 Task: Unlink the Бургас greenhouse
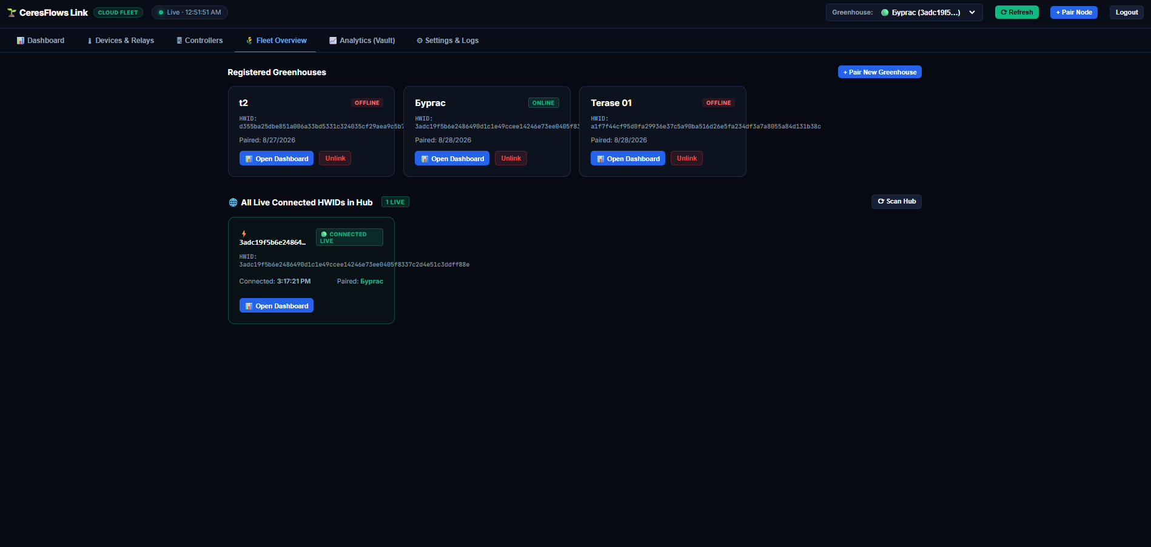pos(511,158)
